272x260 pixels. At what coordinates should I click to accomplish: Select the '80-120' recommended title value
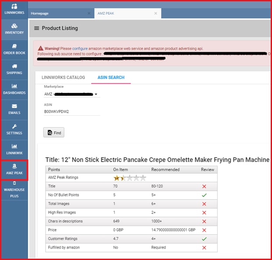coord(157,186)
